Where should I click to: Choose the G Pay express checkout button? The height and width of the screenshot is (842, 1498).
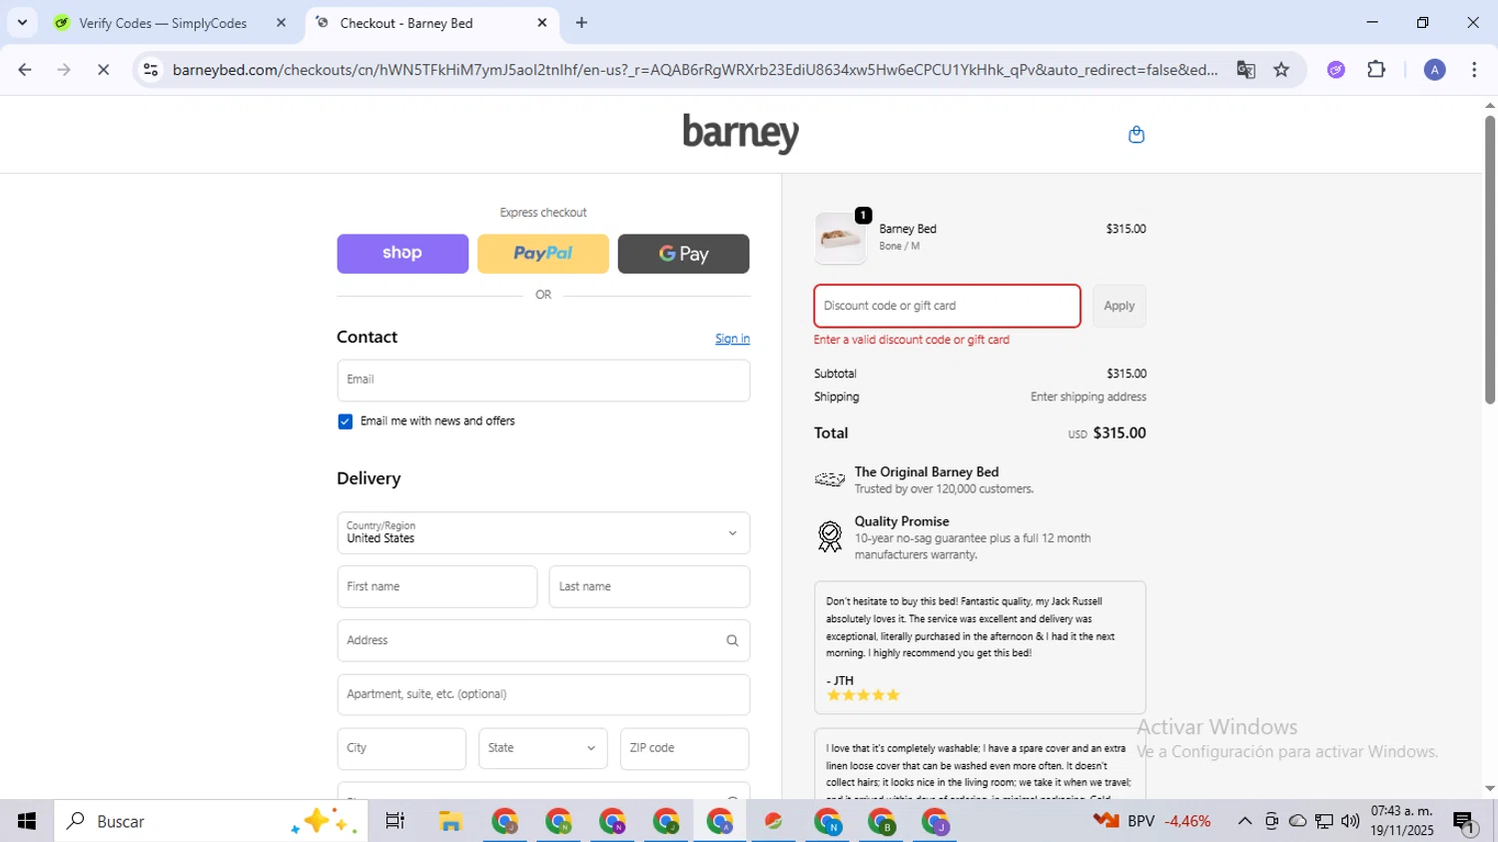pos(684,254)
